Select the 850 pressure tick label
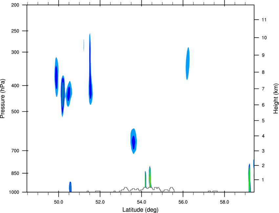Viewport: 279px width, 213px height. tap(15, 173)
